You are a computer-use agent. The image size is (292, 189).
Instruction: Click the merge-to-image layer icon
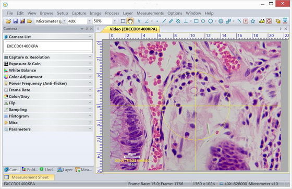tap(278, 21)
